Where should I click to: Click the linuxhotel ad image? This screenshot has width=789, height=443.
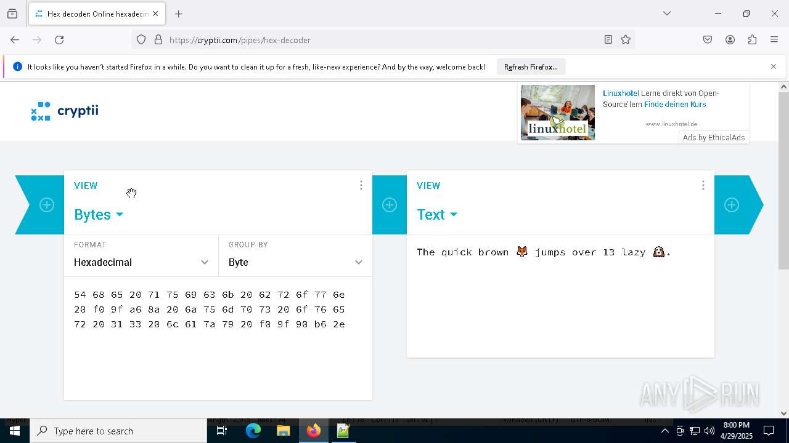(558, 113)
